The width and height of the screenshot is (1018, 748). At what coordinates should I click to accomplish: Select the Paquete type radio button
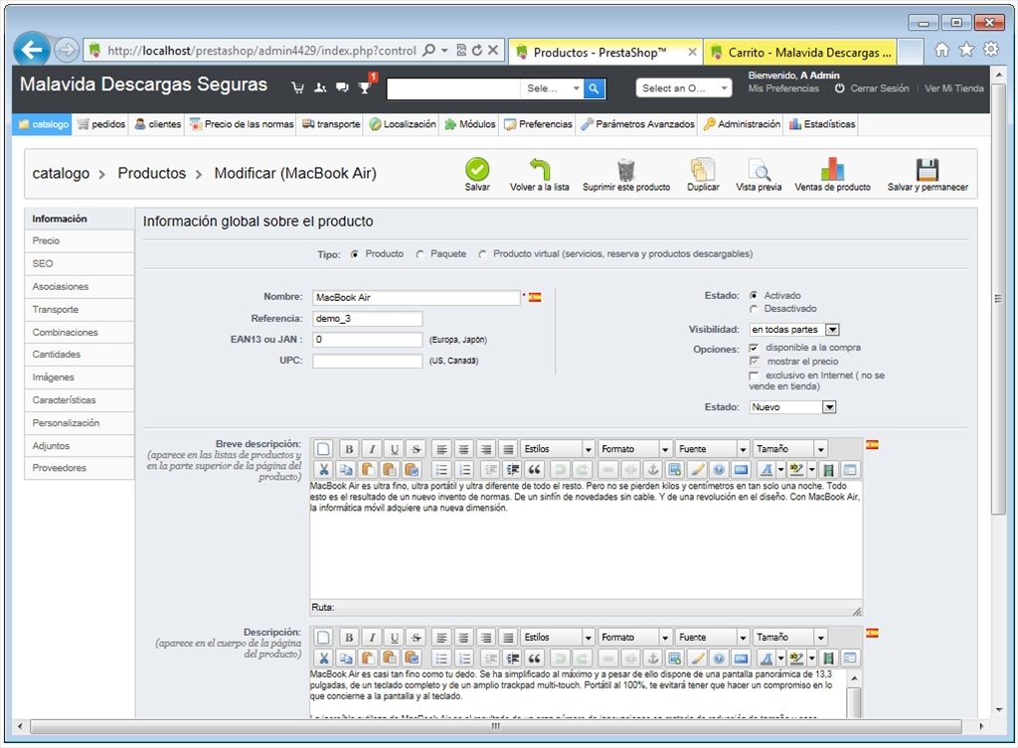421,254
